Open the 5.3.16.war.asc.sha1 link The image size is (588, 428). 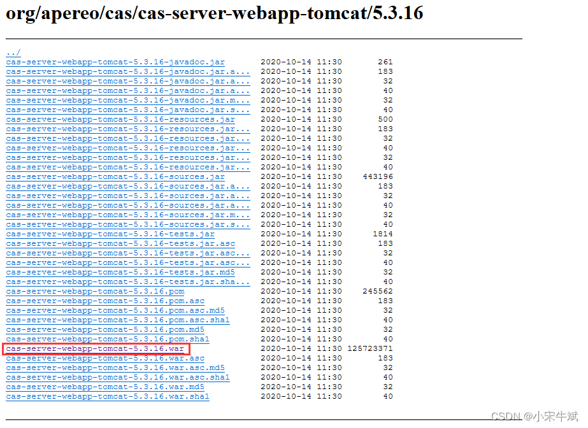pyautogui.click(x=118, y=378)
